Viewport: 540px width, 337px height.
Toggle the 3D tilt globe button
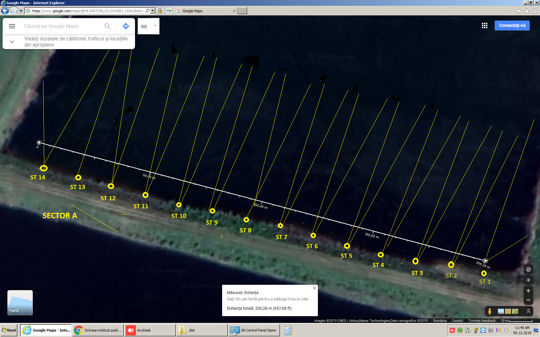(528, 269)
